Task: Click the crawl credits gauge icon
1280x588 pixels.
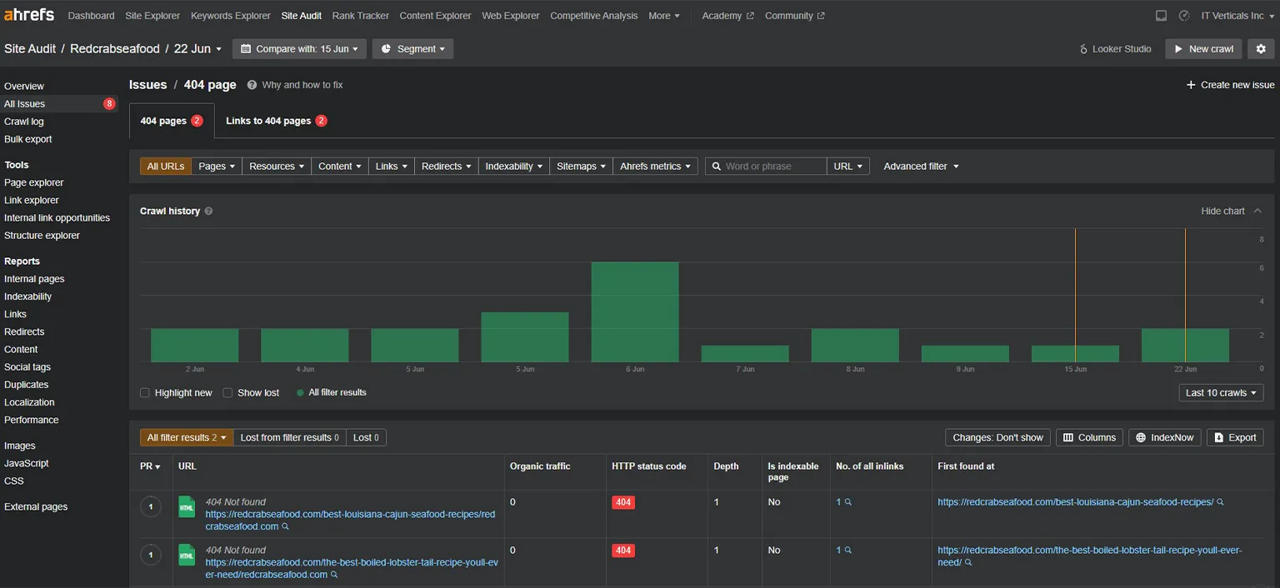Action: pos(1184,15)
